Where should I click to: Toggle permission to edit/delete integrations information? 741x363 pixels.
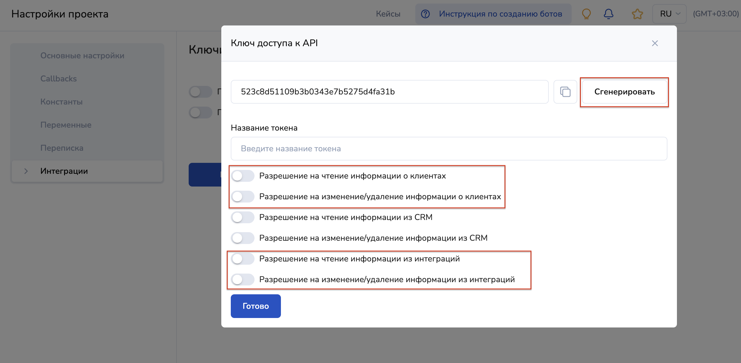pos(243,280)
